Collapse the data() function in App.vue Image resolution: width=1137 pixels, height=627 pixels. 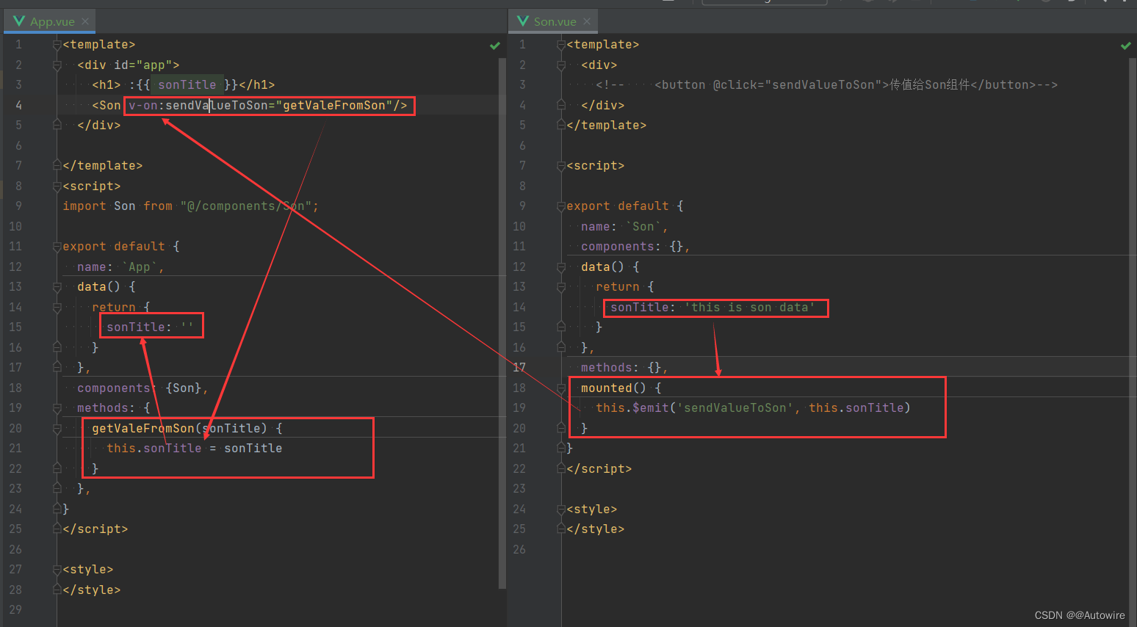(x=57, y=287)
